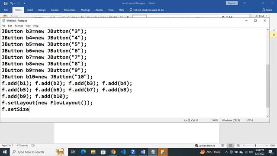Click the f.setSize text line
The image size is (277, 156).
tap(15, 109)
